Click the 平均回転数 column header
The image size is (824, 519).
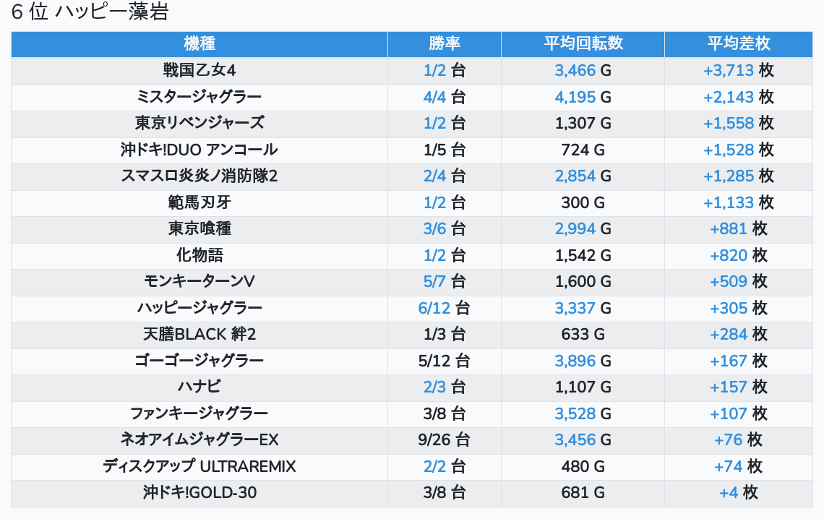point(583,44)
